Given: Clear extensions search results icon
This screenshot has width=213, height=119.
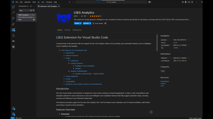Looking at the screenshot, I should click(x=31, y=10).
